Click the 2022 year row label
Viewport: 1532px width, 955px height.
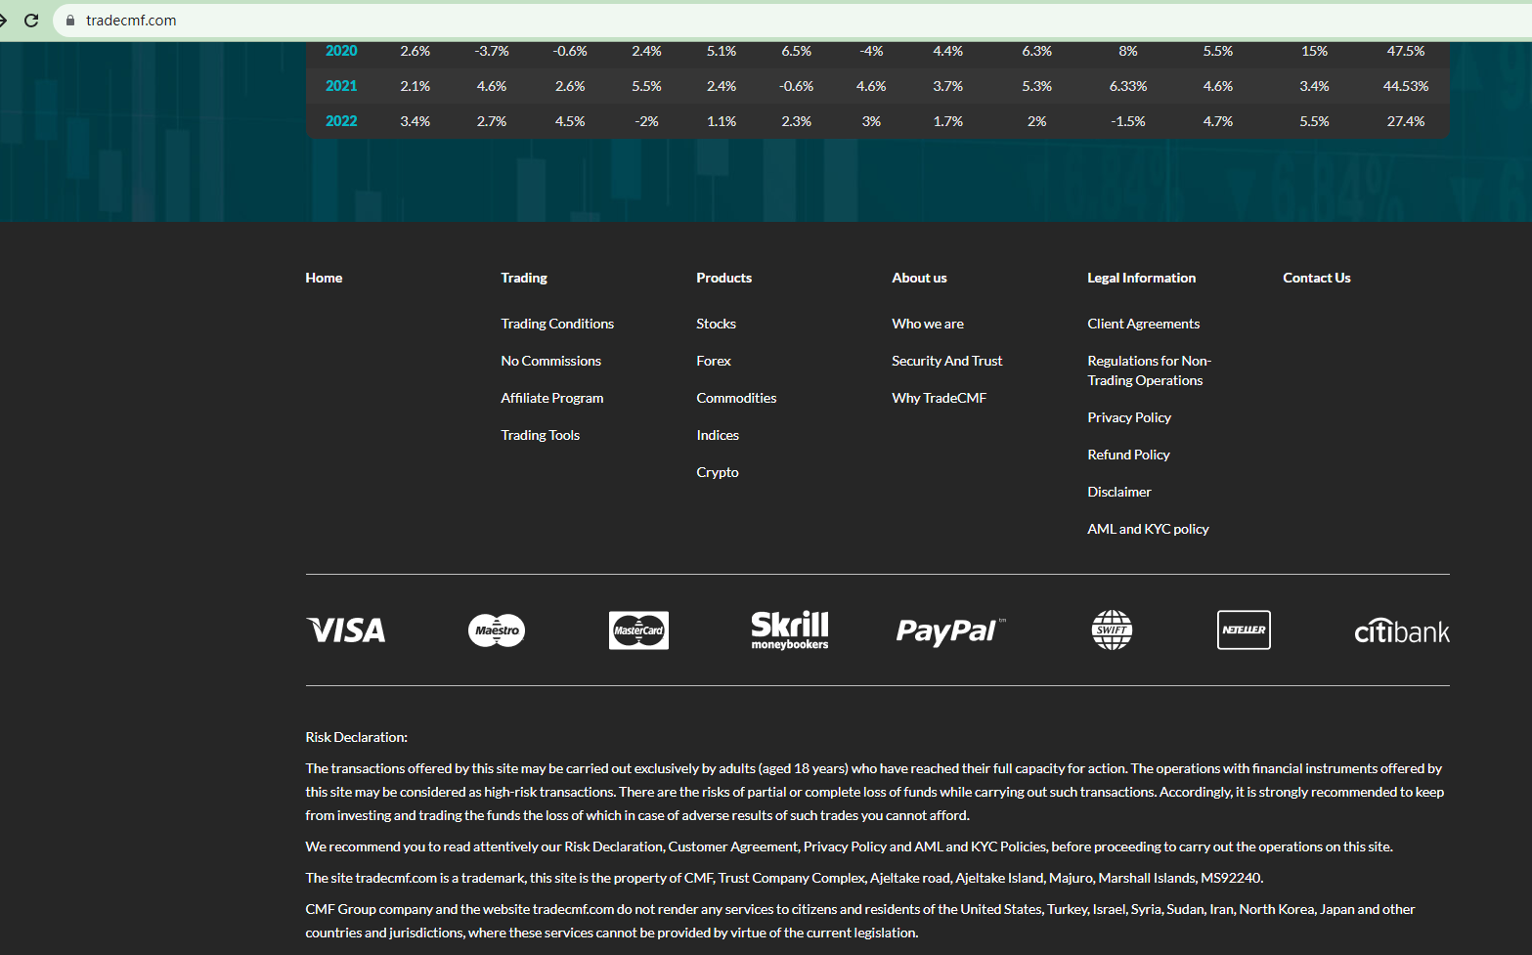click(341, 121)
